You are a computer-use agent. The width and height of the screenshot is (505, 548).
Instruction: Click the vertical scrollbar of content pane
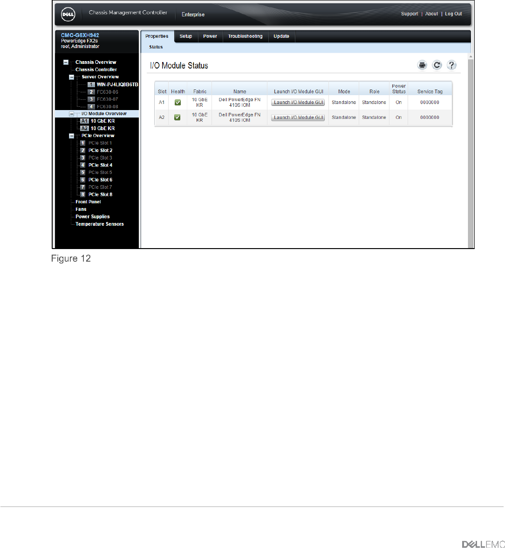tap(471, 154)
